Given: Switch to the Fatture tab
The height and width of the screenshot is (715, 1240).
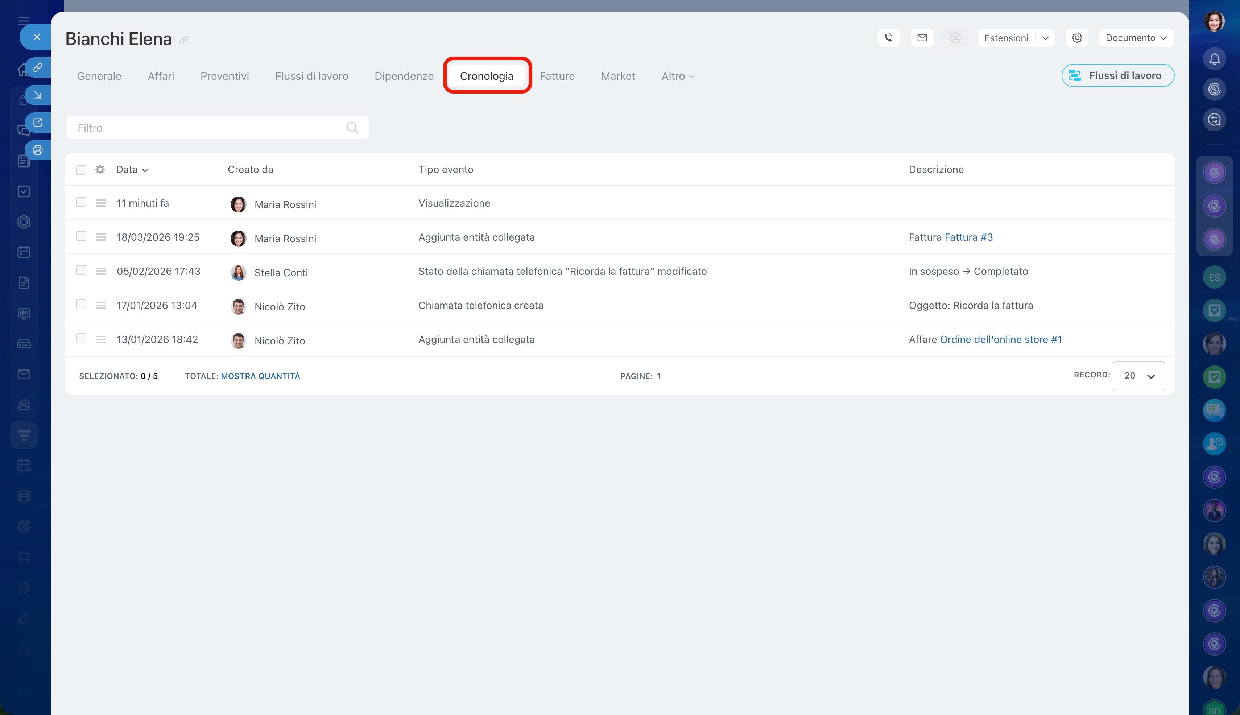Looking at the screenshot, I should (557, 76).
